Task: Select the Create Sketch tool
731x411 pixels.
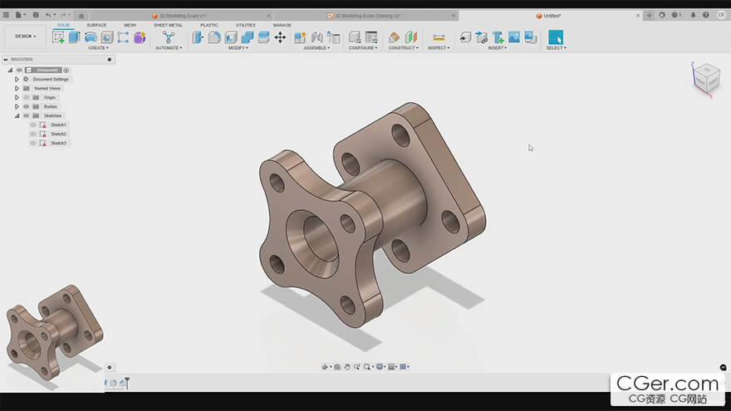Action: 58,37
